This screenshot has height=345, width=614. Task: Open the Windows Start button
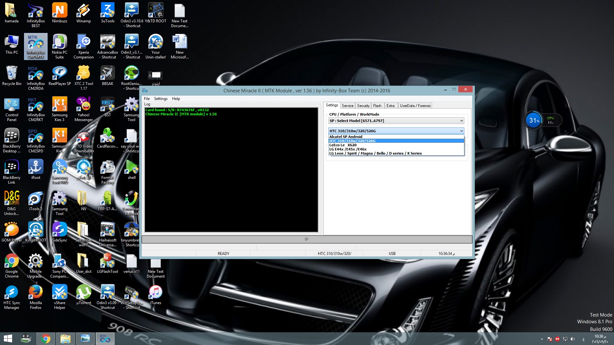coord(8,339)
